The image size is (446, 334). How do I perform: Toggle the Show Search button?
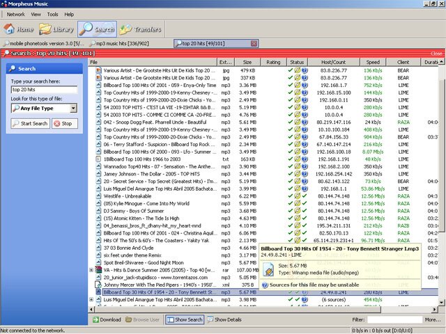[185, 319]
